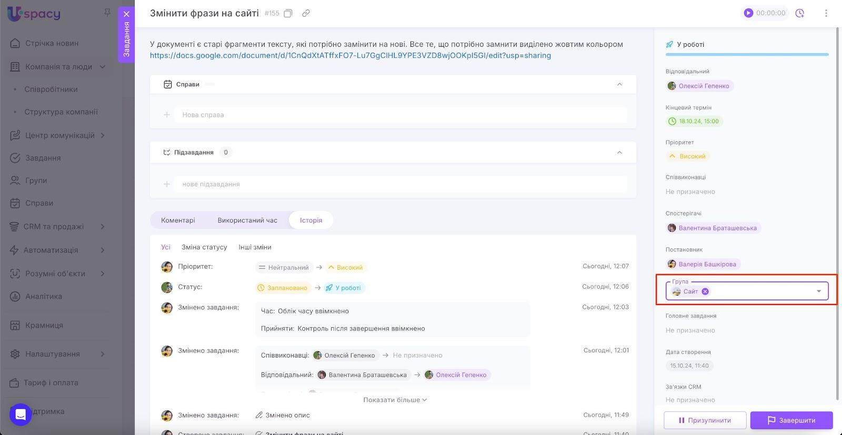
Task: Assign Співвиконавці via Не призначено
Action: (x=690, y=192)
